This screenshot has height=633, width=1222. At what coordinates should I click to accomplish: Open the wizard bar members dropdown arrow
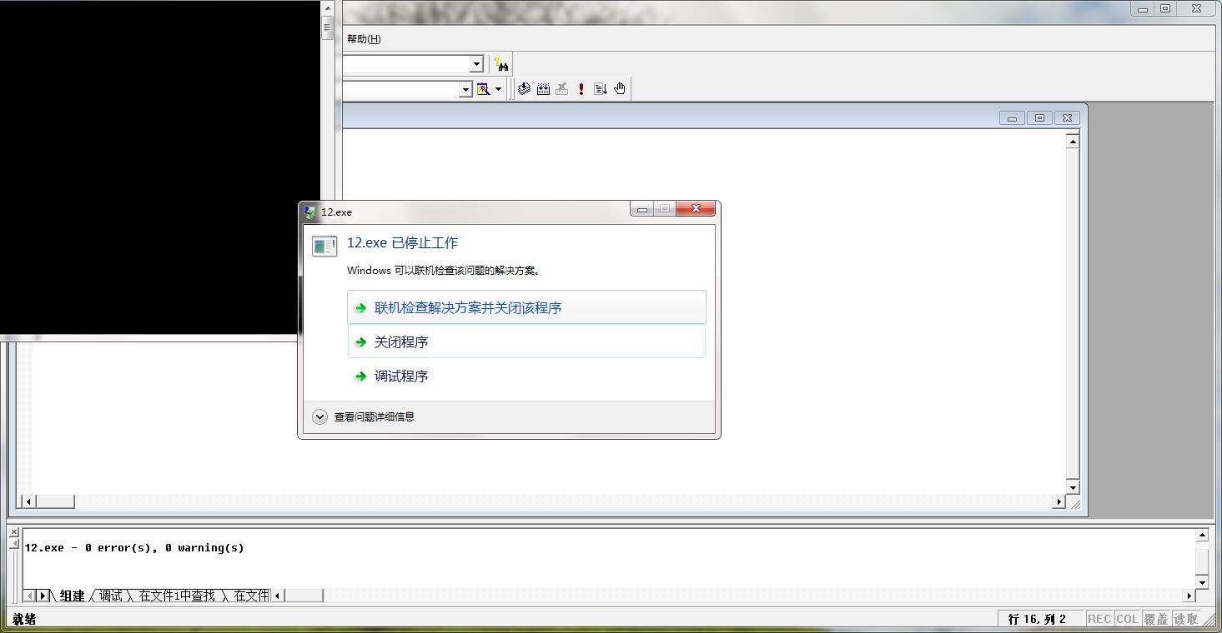coord(466,89)
